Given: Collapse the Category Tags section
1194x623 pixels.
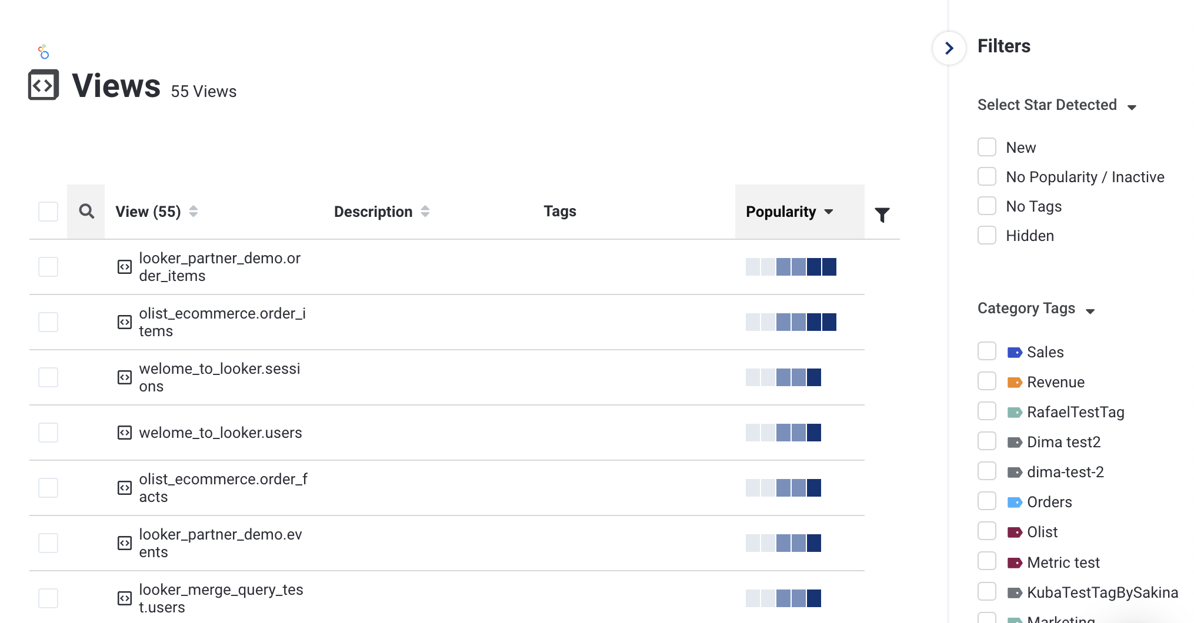Looking at the screenshot, I should point(1090,311).
